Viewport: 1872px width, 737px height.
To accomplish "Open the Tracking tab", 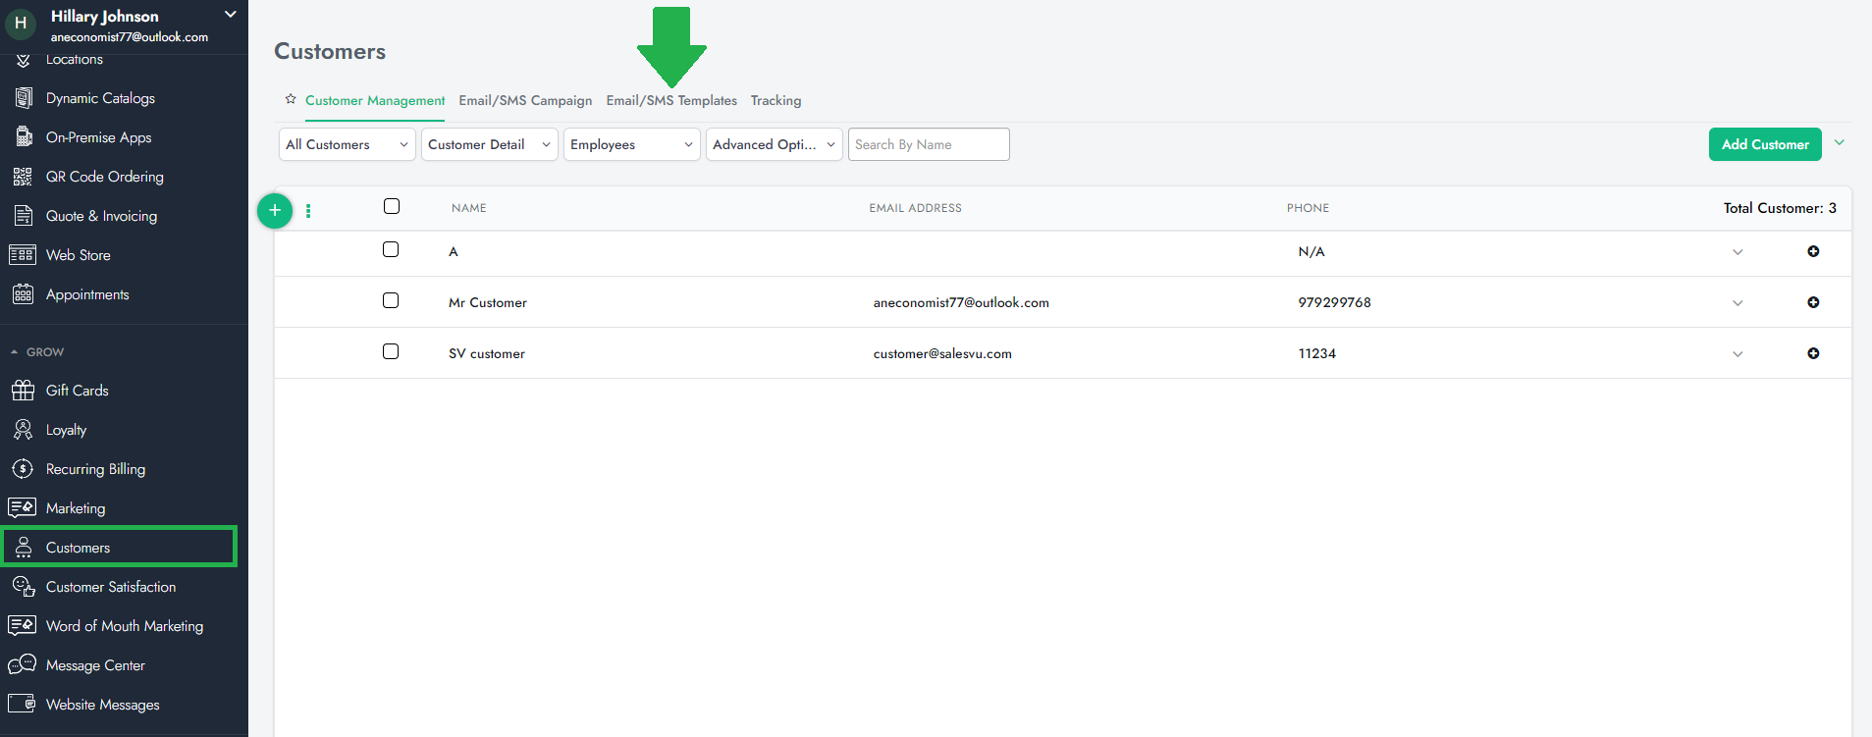I will pyautogui.click(x=776, y=100).
